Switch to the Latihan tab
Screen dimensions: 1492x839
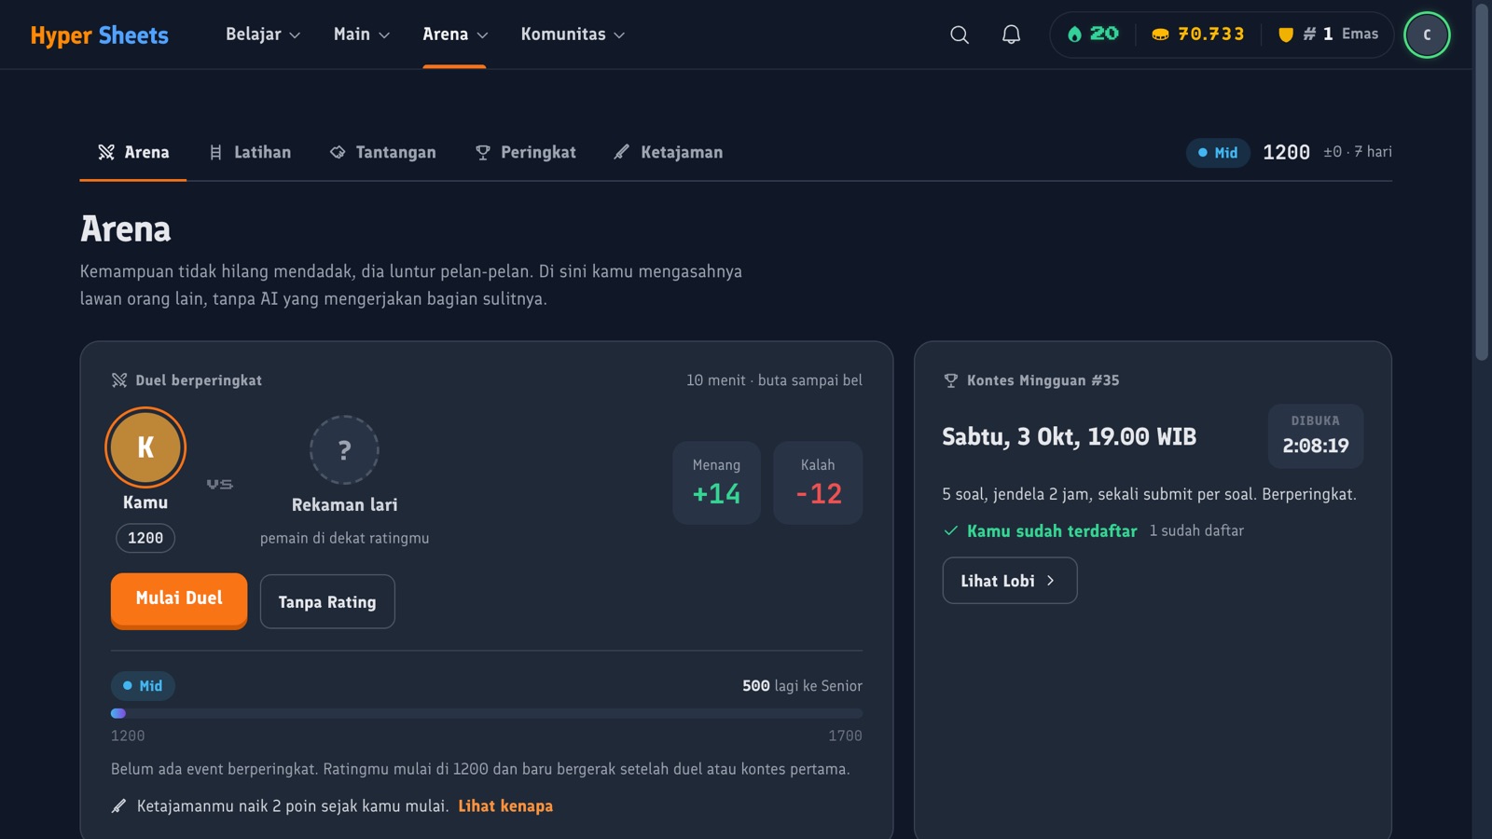[x=250, y=152]
